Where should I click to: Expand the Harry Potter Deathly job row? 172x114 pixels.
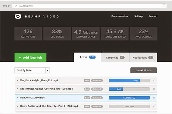17,106
